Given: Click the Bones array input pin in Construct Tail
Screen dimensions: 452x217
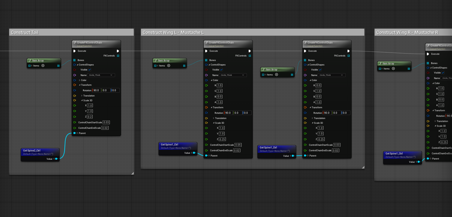Looking at the screenshot, I should click(74, 60).
